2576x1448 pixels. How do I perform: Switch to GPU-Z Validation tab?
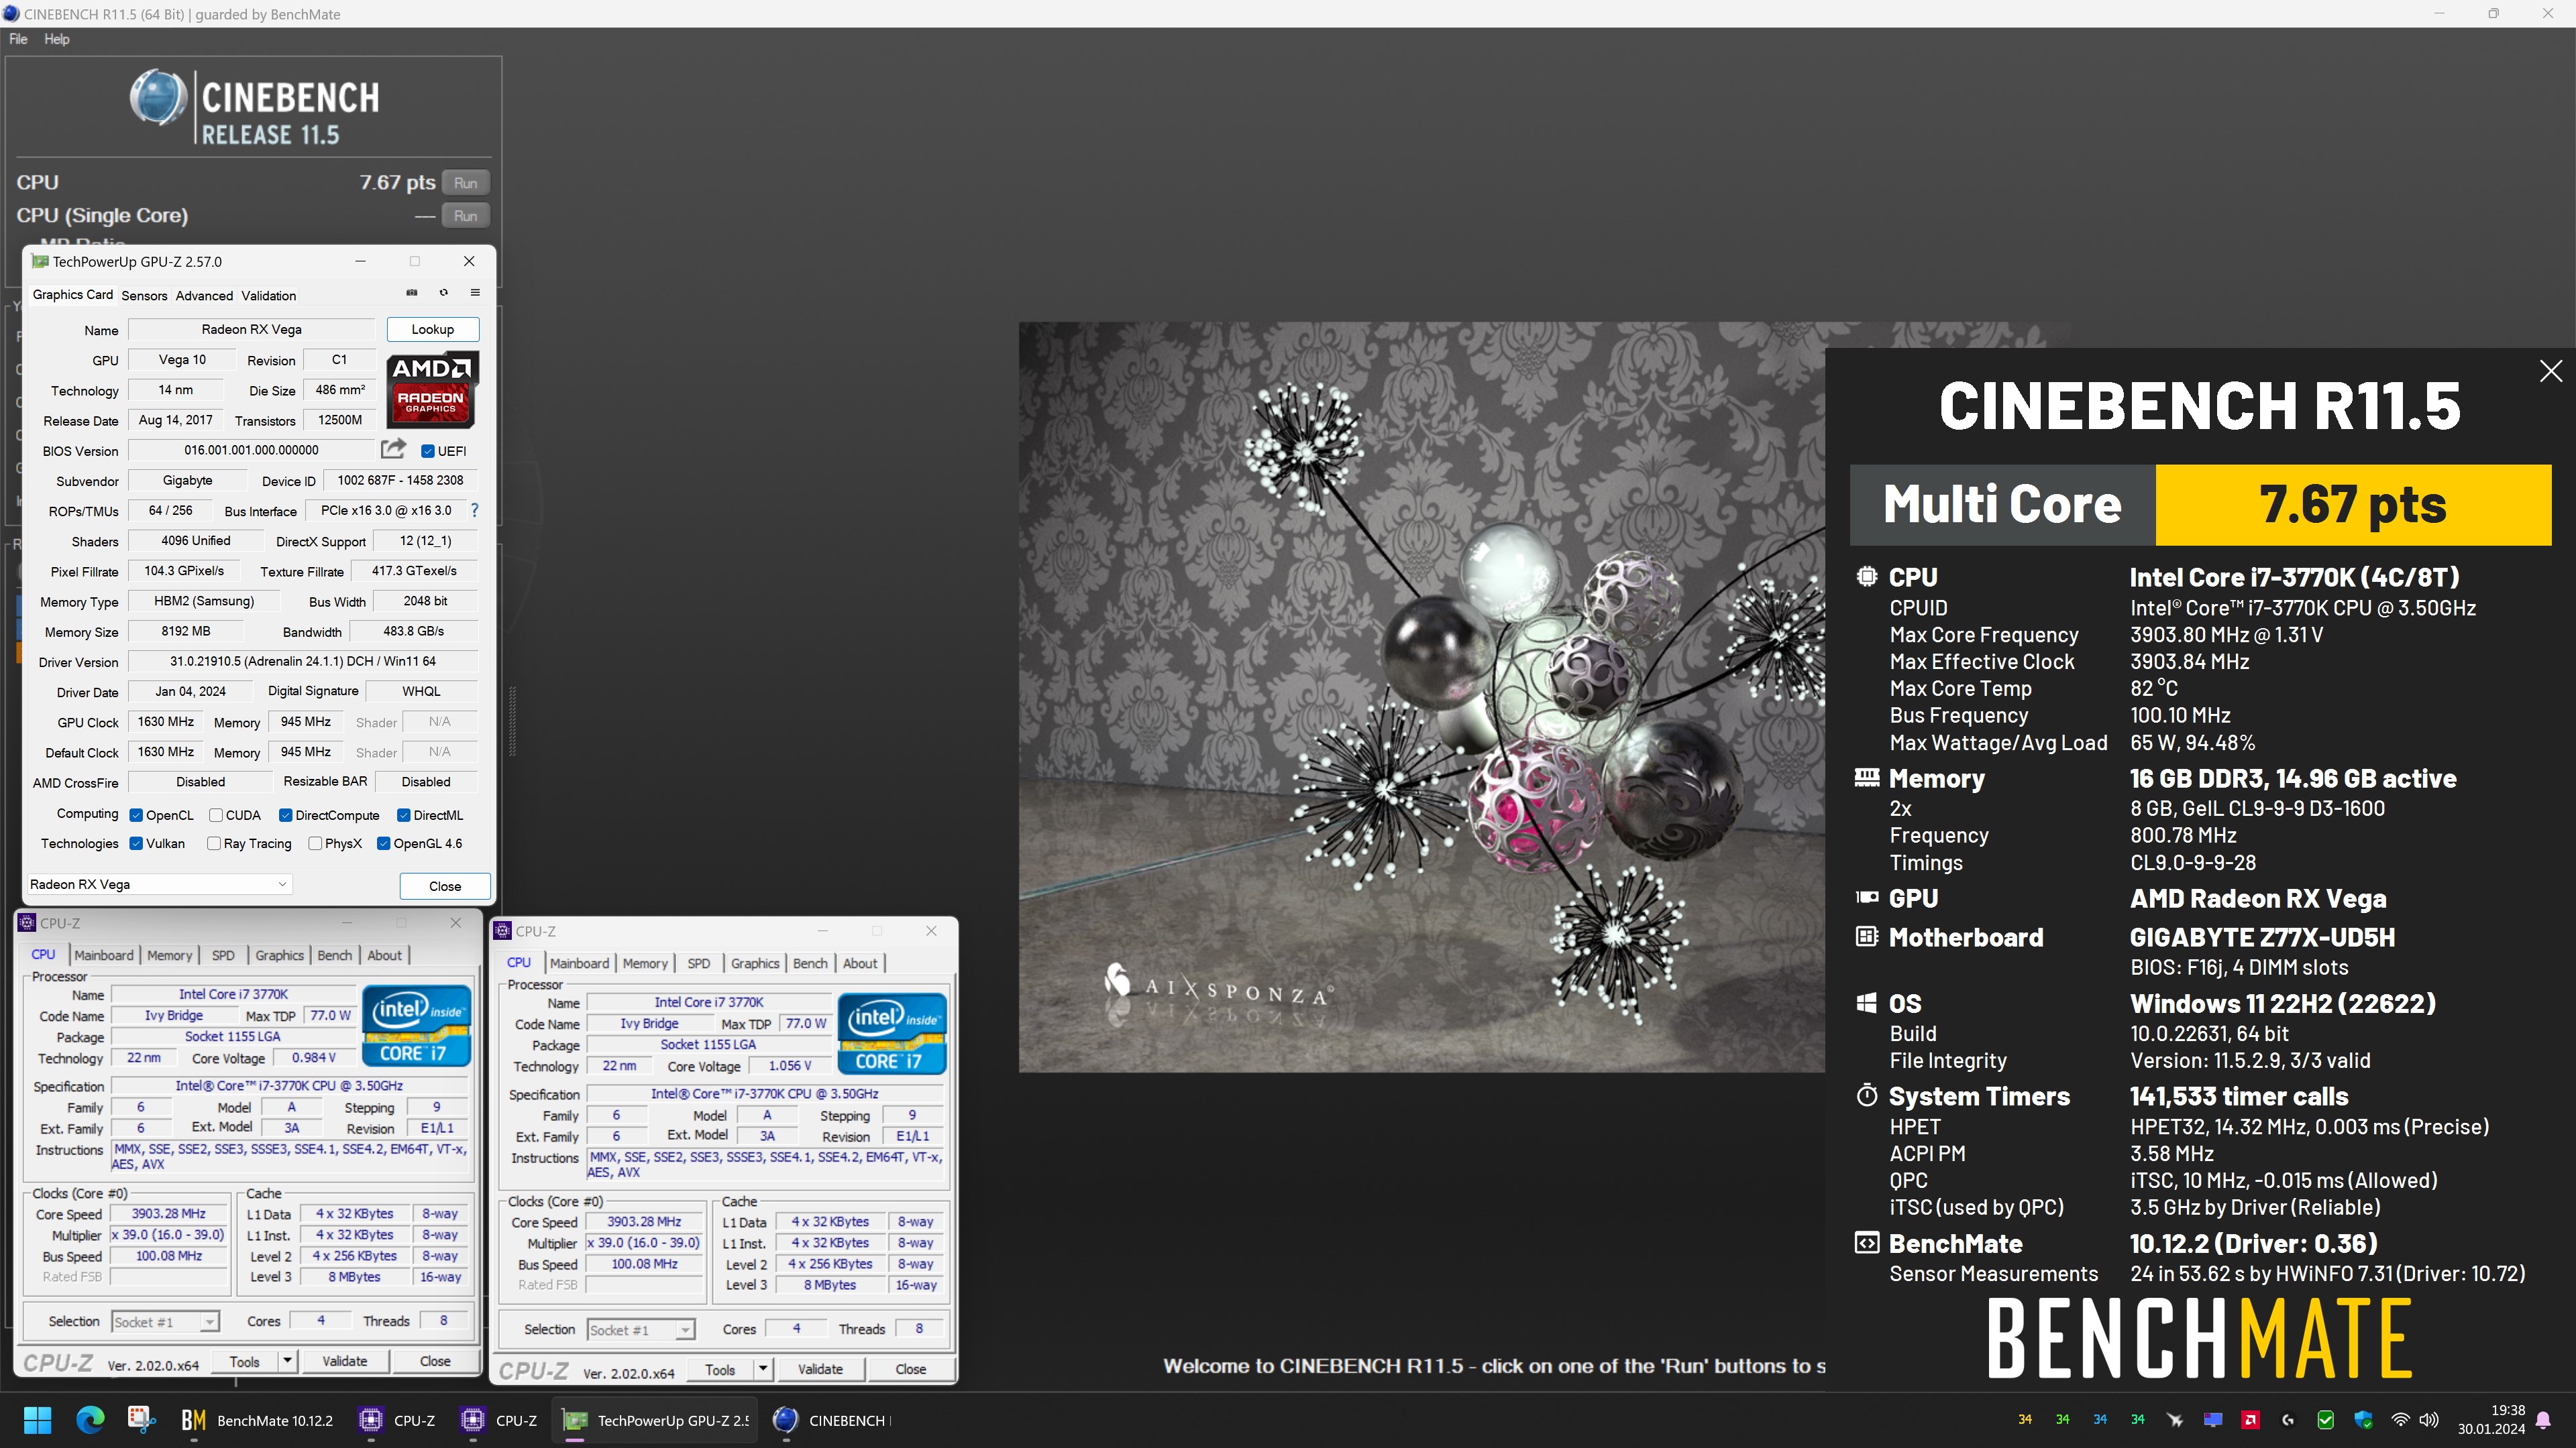tap(269, 296)
